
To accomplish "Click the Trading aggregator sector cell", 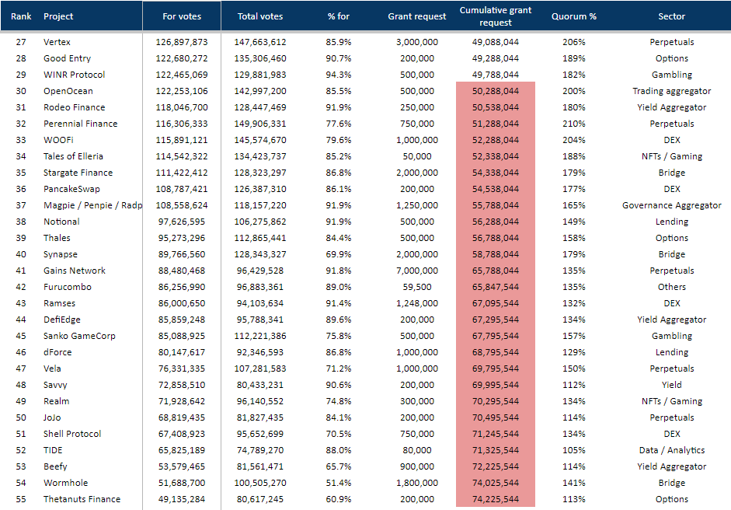I will click(x=672, y=91).
